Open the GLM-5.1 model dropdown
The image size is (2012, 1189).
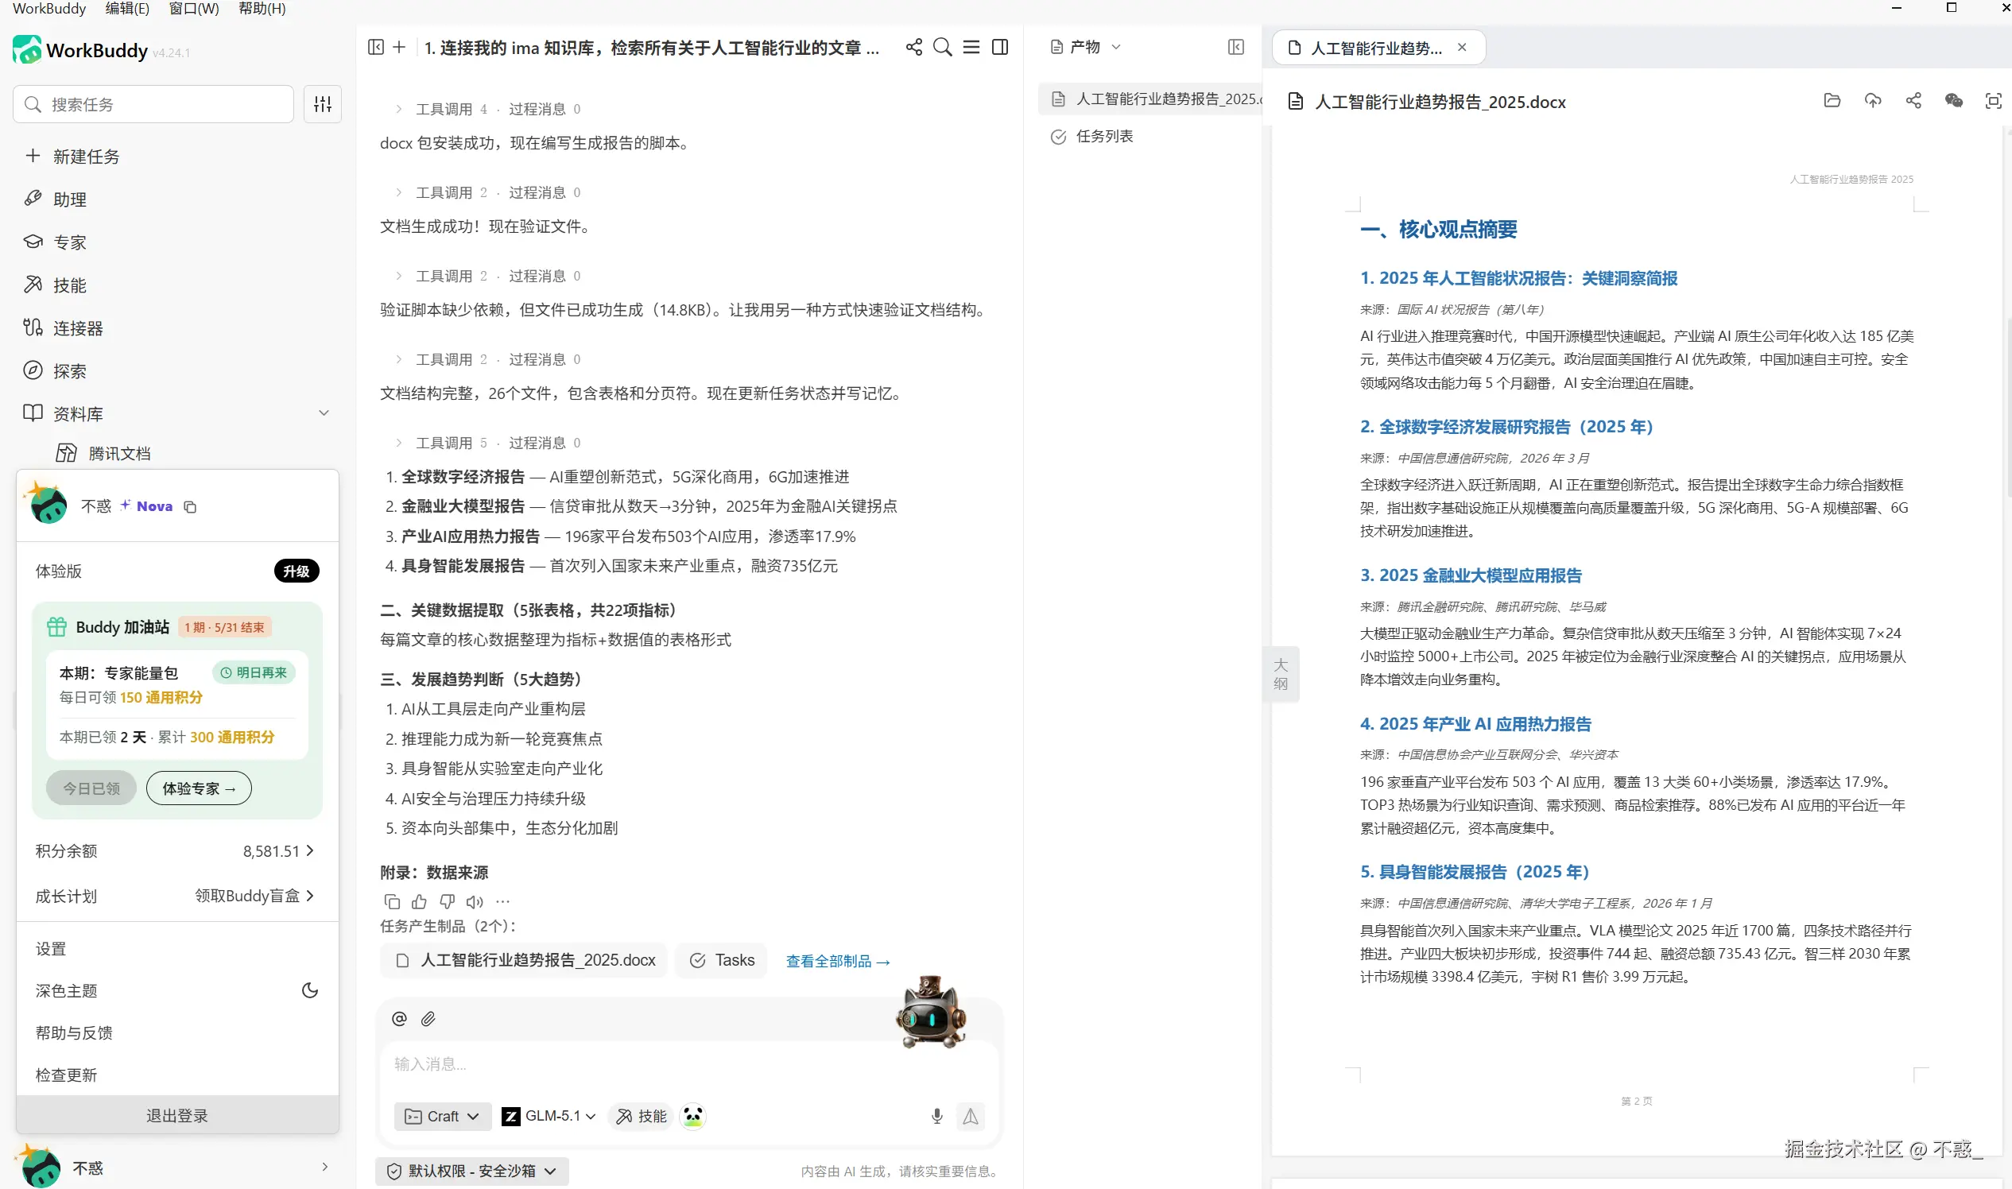pyautogui.click(x=549, y=1116)
